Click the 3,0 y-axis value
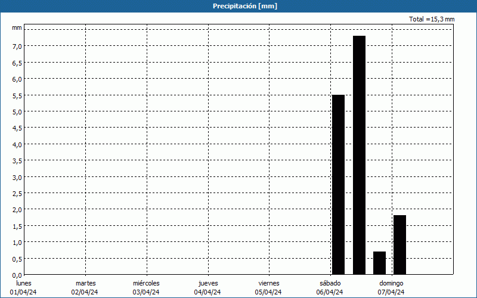The height and width of the screenshot is (298, 477). click(x=17, y=177)
